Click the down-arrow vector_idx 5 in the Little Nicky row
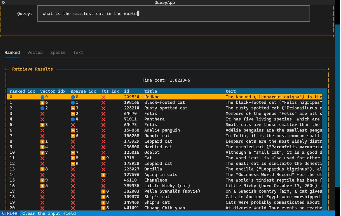Viewport: 341px width, 216px height. (x=44, y=186)
